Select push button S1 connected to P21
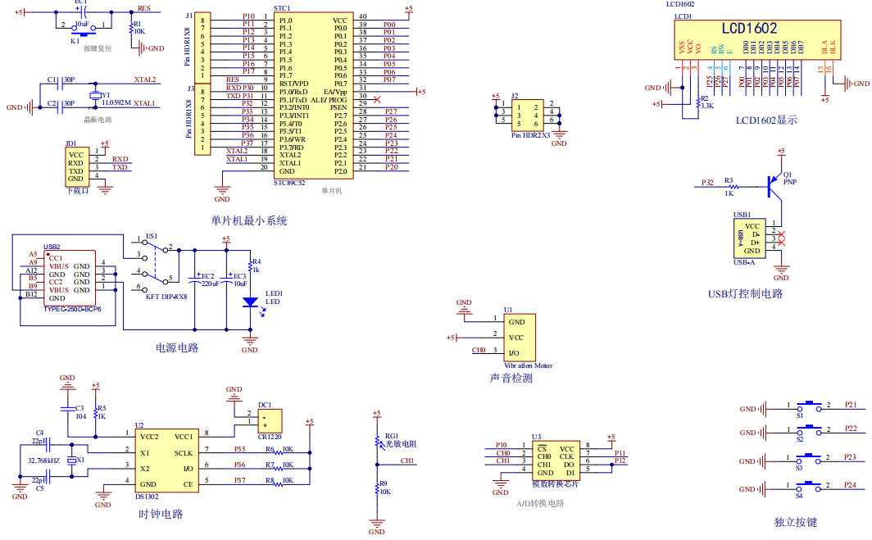Image resolution: width=872 pixels, height=540 pixels. click(810, 407)
